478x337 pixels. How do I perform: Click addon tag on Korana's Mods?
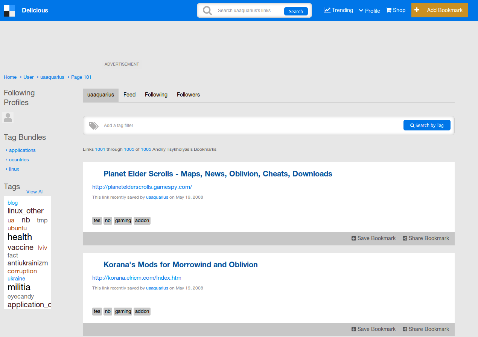[142, 311]
